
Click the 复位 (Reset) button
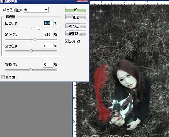pyautogui.click(x=76, y=17)
